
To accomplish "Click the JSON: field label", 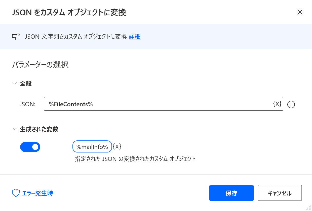I will point(27,104).
